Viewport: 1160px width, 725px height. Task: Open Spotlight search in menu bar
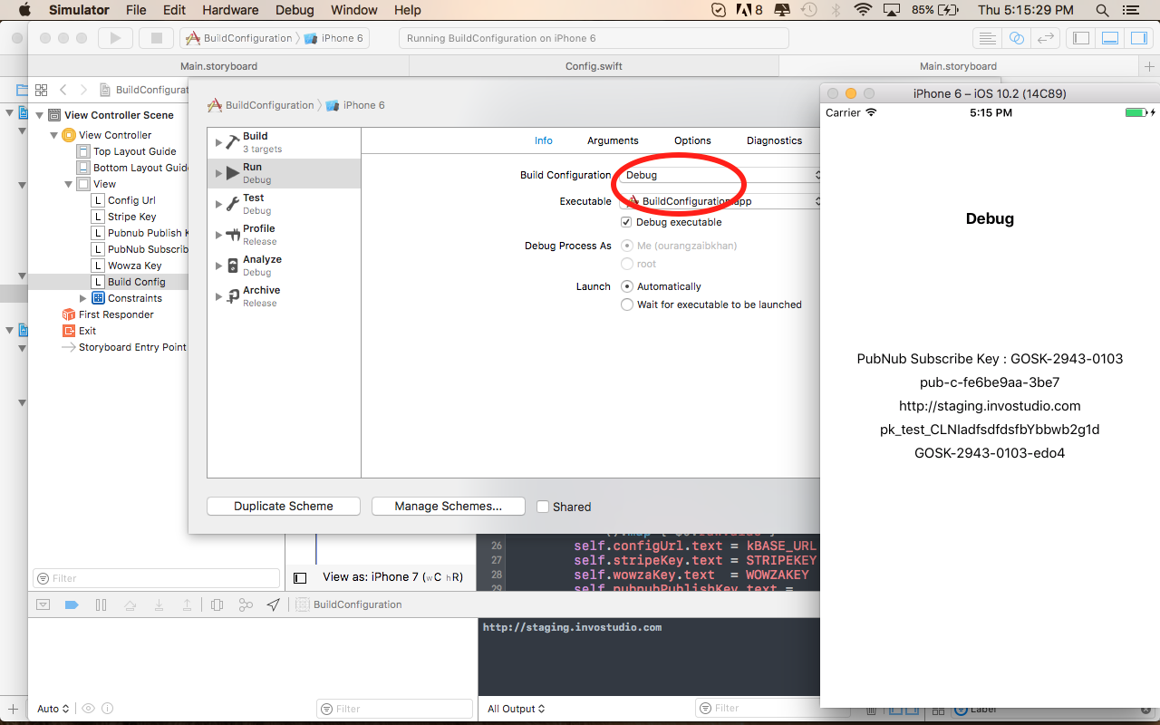click(1103, 10)
